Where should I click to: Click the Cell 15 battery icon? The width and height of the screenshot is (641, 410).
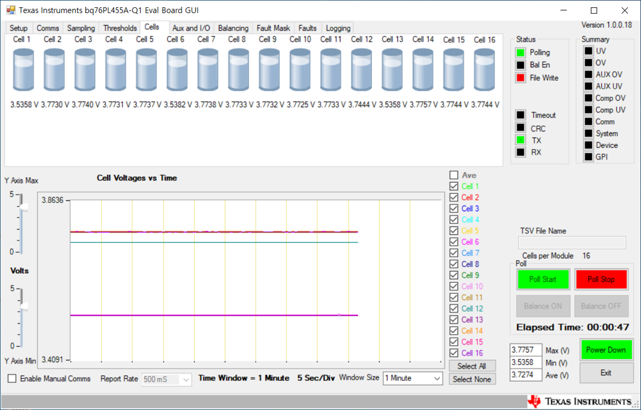coord(454,70)
